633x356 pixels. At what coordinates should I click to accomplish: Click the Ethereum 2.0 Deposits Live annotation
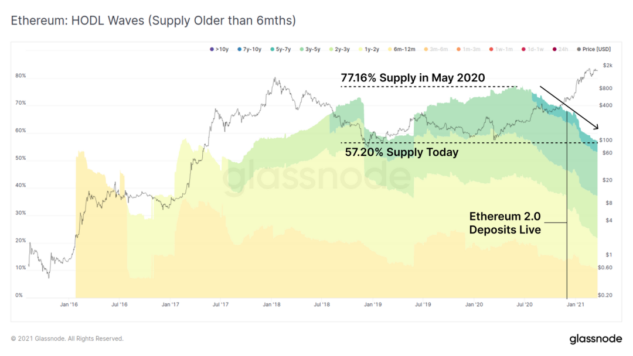505,223
